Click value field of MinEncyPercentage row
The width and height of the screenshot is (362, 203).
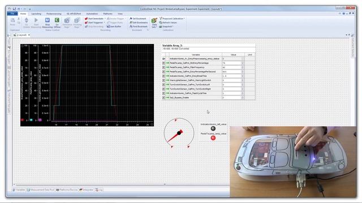coord(231,63)
